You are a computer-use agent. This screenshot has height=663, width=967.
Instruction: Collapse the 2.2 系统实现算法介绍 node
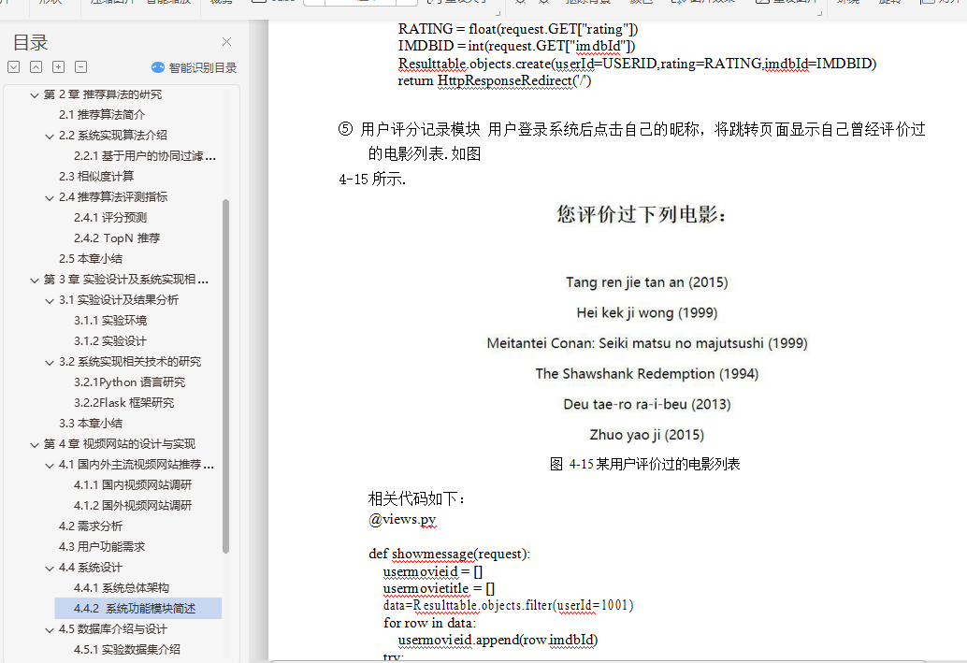pyautogui.click(x=50, y=137)
